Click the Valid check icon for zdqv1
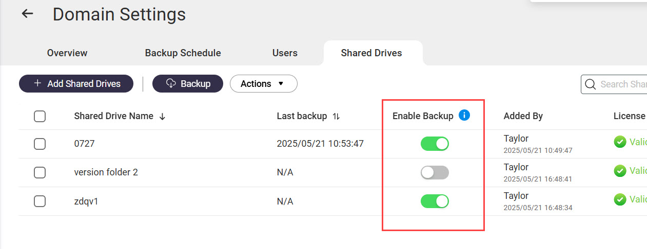This screenshot has width=647, height=249. pos(620,199)
